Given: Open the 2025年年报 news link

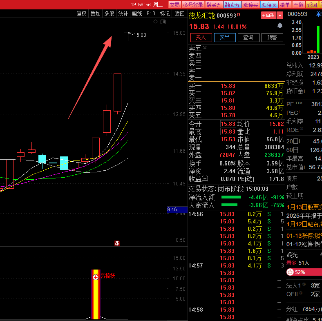Looking at the screenshot, I should pyautogui.click(x=304, y=216).
